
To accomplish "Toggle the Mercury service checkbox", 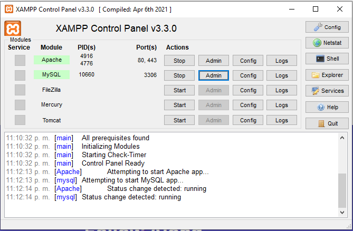I will pos(20,105).
